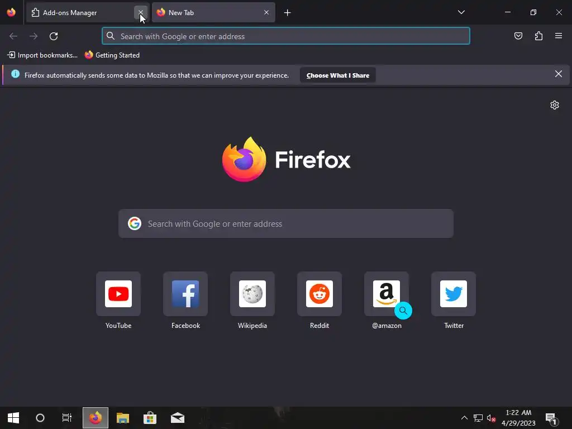Viewport: 572px width, 429px height.
Task: Switch to the Add-ons Manager tab
Action: (88, 12)
